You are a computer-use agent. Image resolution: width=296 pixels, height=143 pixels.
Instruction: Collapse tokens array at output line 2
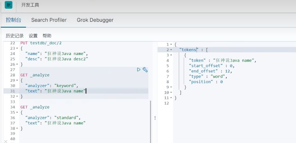click(x=171, y=50)
